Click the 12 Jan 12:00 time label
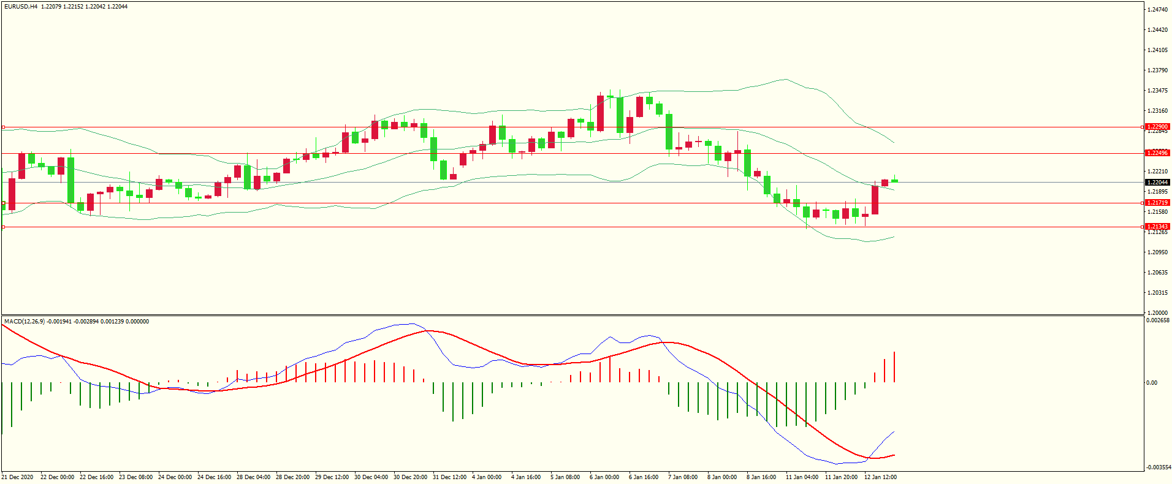Viewport: 1172px width, 484px height. 880,477
